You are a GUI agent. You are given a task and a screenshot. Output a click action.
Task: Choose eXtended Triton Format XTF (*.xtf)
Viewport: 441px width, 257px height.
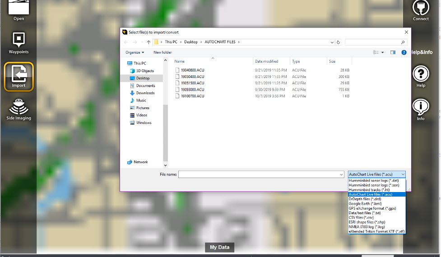[x=376, y=231]
